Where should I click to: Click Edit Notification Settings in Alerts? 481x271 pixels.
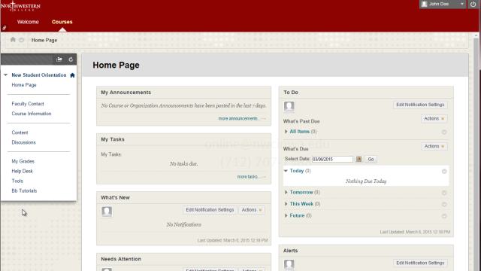coord(420,263)
